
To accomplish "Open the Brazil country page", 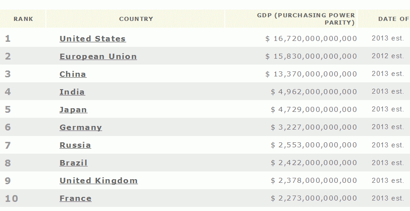I will pyautogui.click(x=74, y=163).
